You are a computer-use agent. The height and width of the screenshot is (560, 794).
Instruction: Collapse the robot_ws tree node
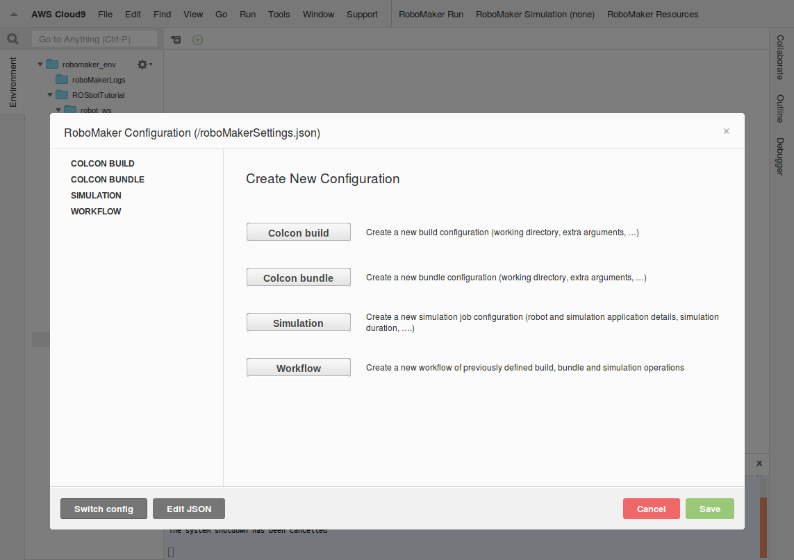[x=58, y=110]
